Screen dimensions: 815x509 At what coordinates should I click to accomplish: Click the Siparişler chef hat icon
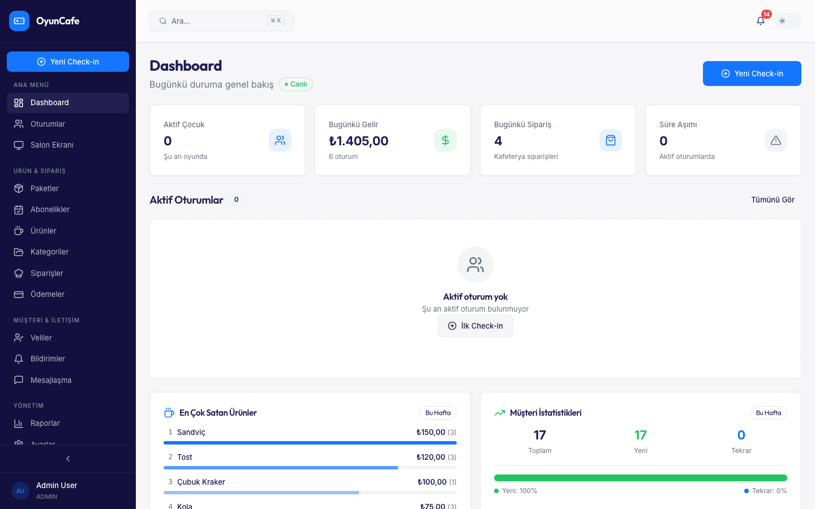(x=19, y=273)
